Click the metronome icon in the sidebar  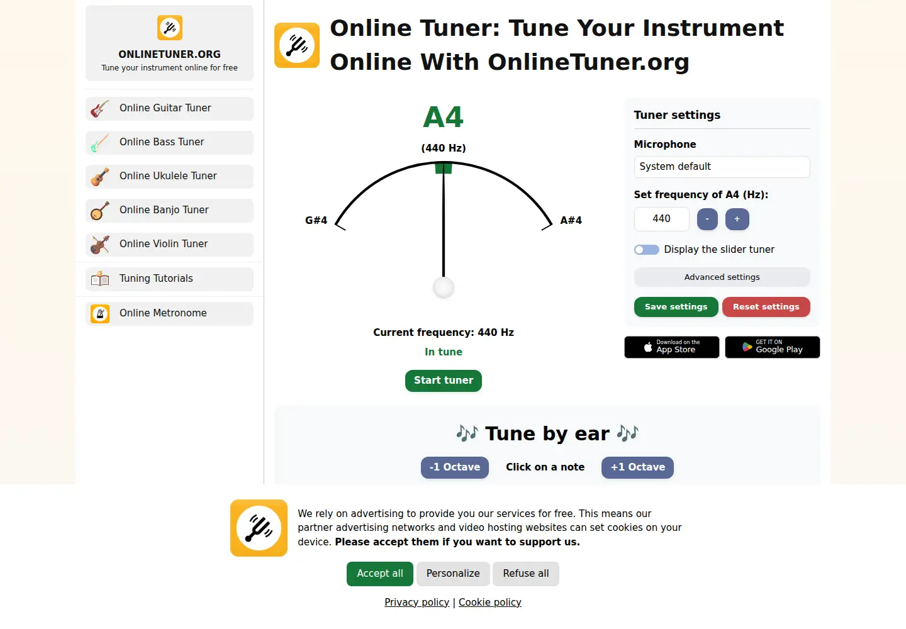coord(100,314)
